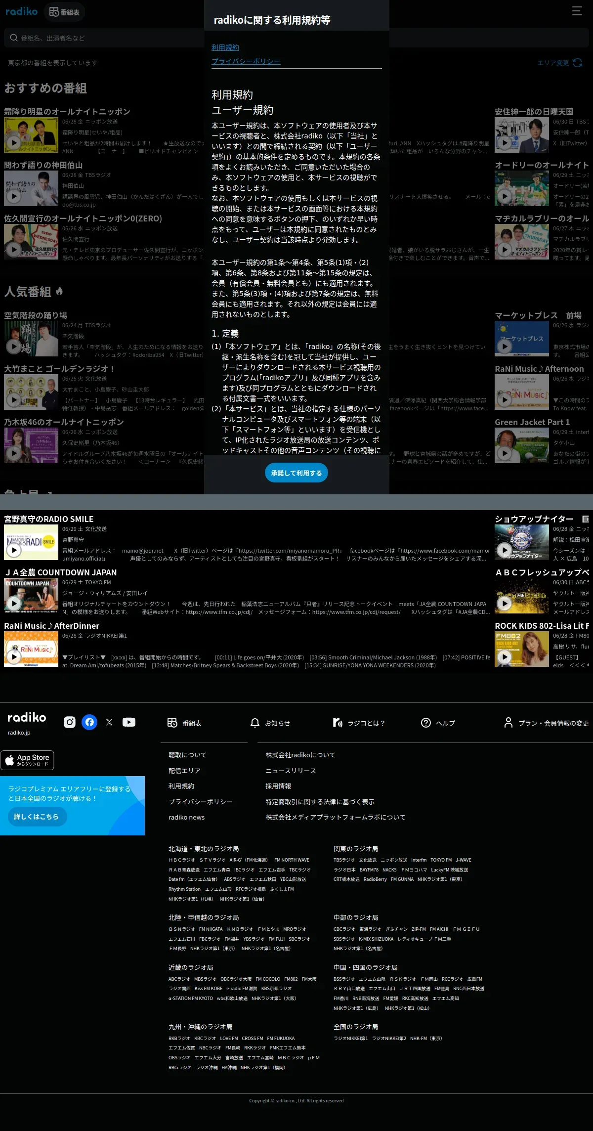
Task: Open the 番組表 button in the header
Action: pos(64,12)
